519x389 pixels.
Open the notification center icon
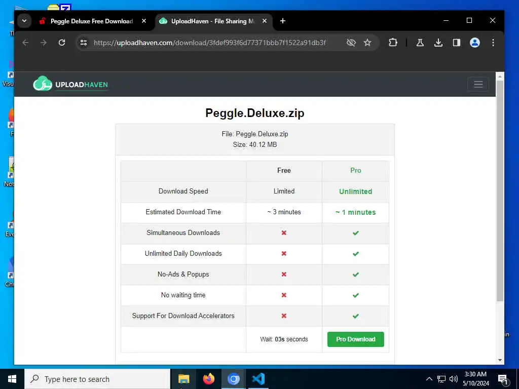(x=503, y=379)
